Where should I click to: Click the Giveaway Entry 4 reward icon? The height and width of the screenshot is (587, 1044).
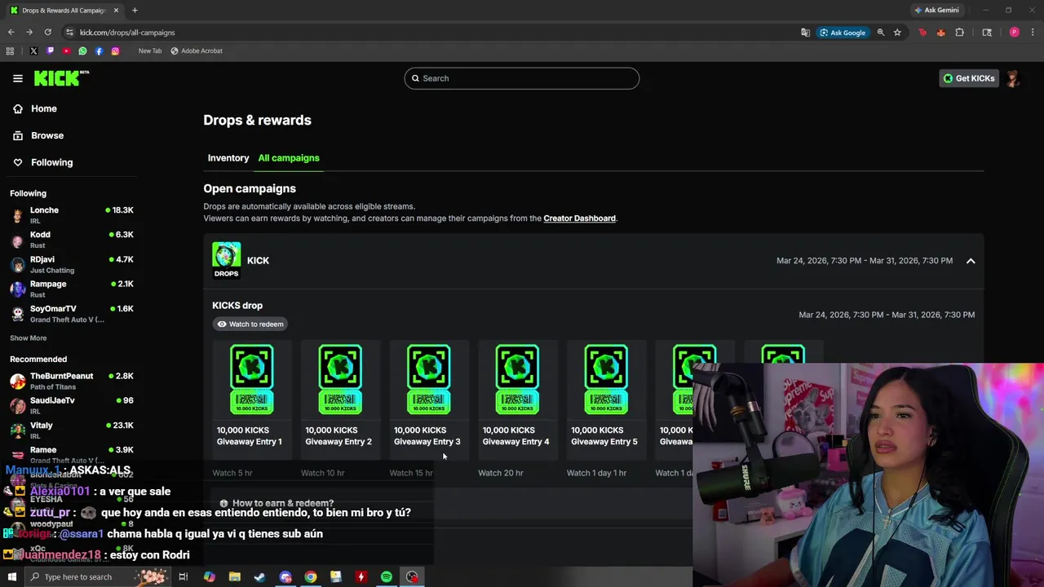pos(517,379)
